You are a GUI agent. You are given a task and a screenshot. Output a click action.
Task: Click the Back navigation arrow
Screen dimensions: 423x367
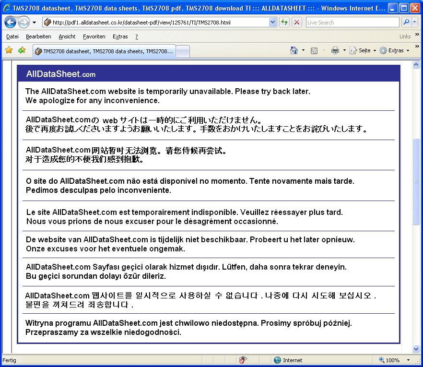point(10,22)
